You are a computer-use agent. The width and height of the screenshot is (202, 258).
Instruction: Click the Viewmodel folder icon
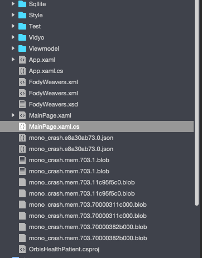coord(22,48)
